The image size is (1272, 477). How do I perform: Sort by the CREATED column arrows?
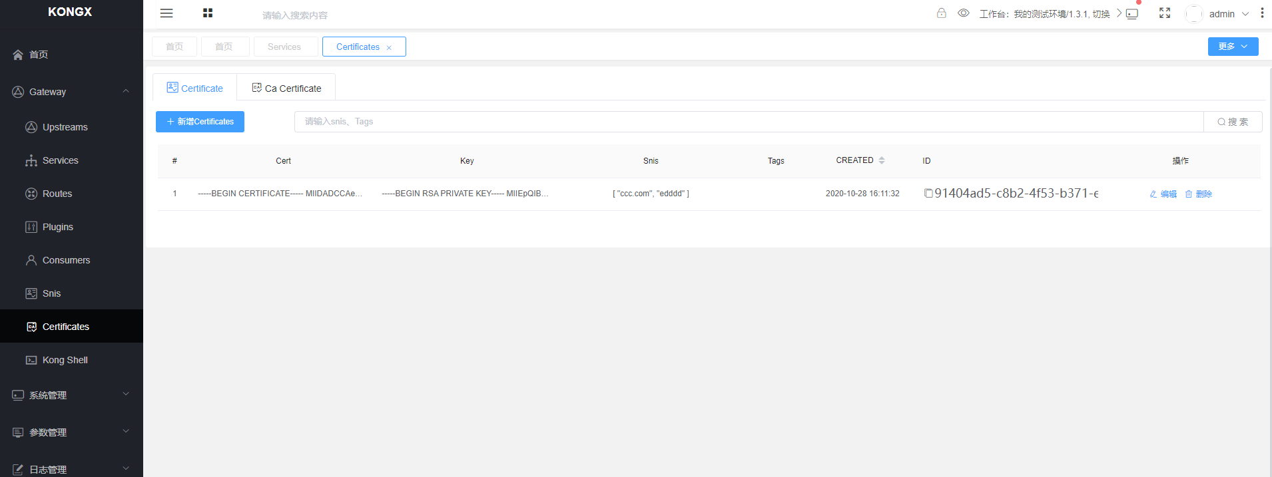click(882, 160)
